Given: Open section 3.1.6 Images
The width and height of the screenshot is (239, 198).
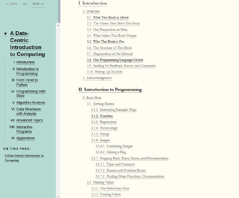Looking at the screenshot, I should 100,140.
